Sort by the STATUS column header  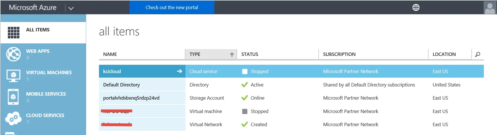point(250,54)
